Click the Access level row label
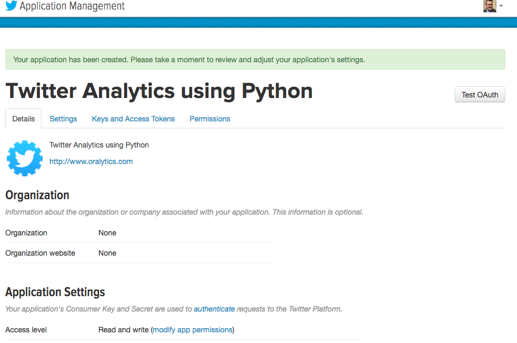This screenshot has height=343, width=517. pos(26,330)
